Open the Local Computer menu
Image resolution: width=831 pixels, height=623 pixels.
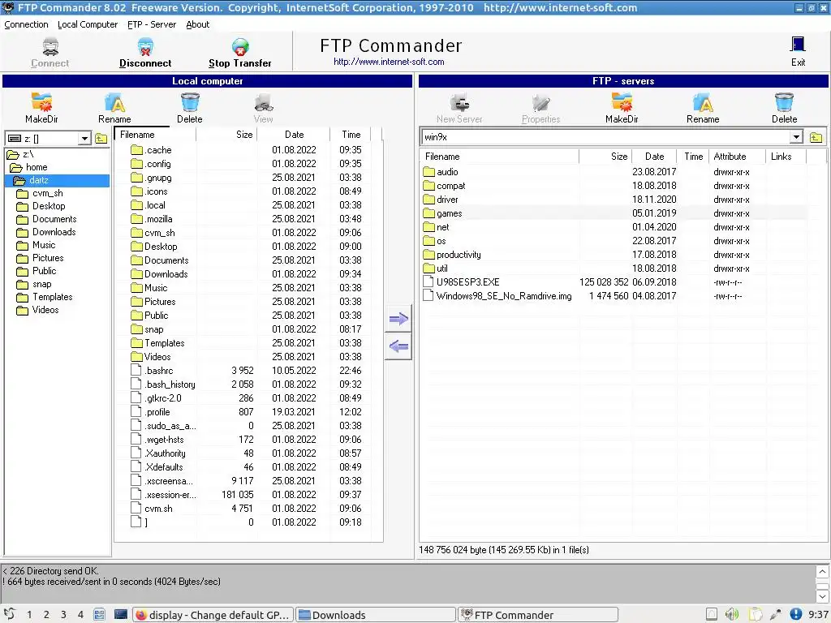tap(88, 24)
